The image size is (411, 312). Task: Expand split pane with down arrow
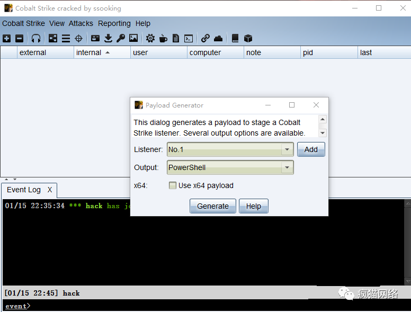[15, 180]
